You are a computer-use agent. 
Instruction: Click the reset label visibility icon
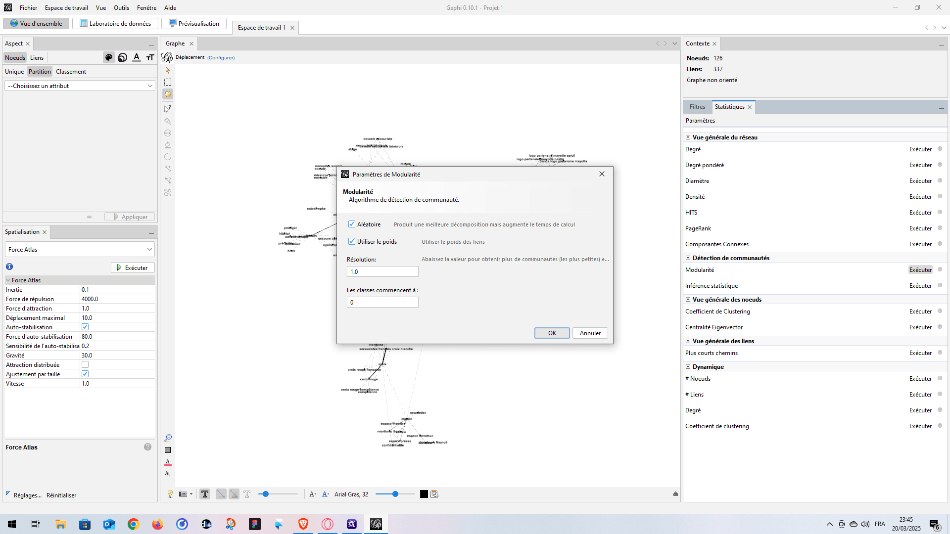tap(167, 474)
